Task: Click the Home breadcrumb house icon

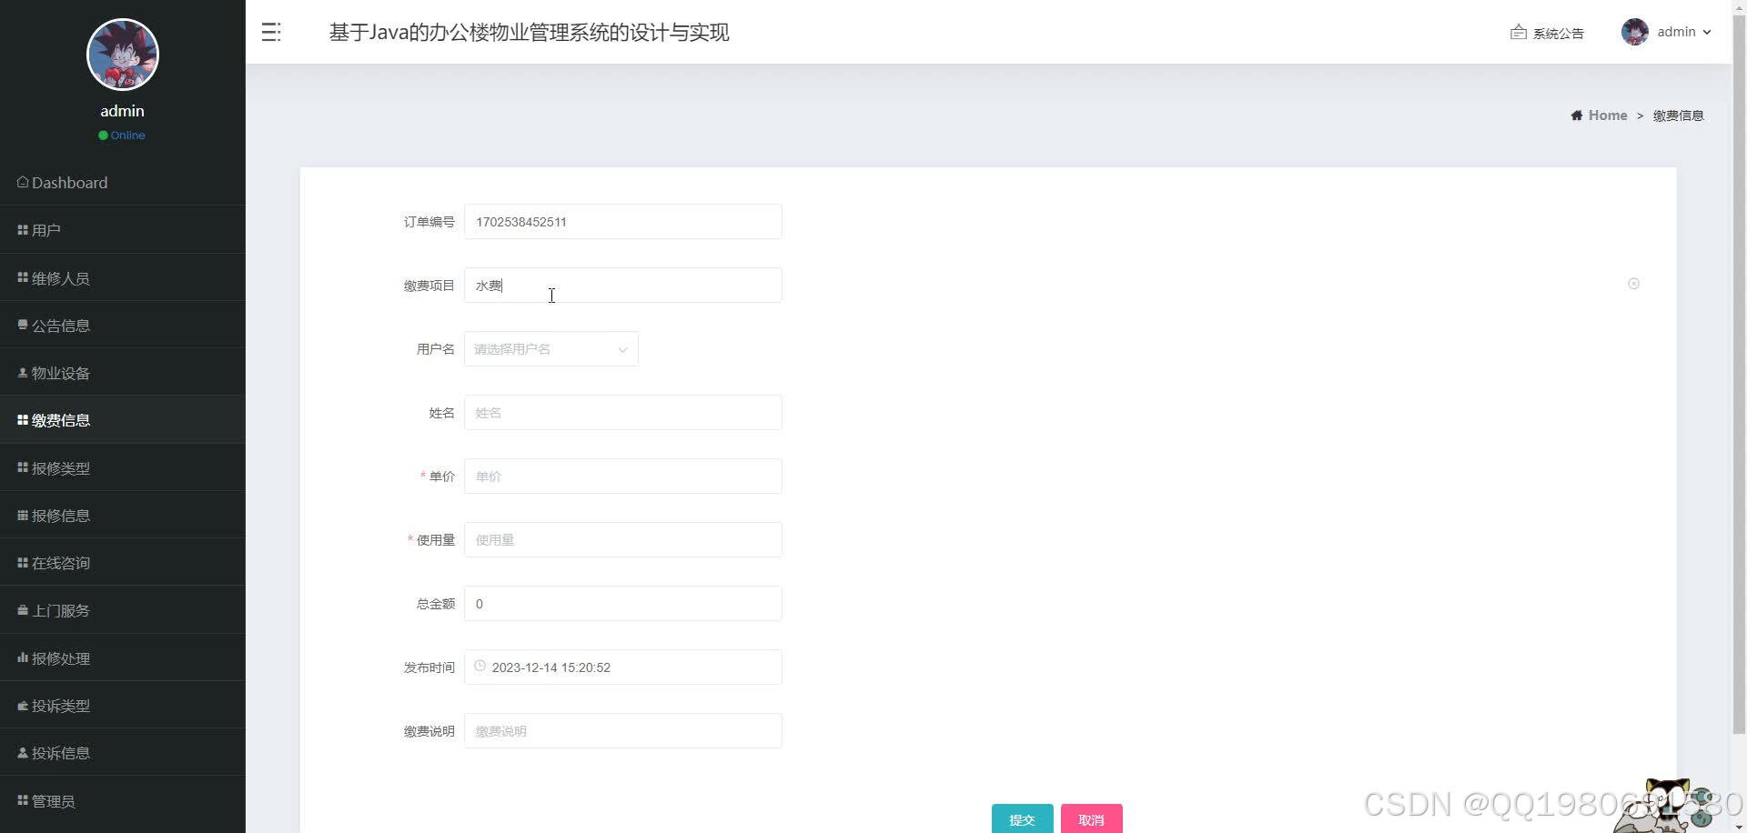Action: (1576, 115)
